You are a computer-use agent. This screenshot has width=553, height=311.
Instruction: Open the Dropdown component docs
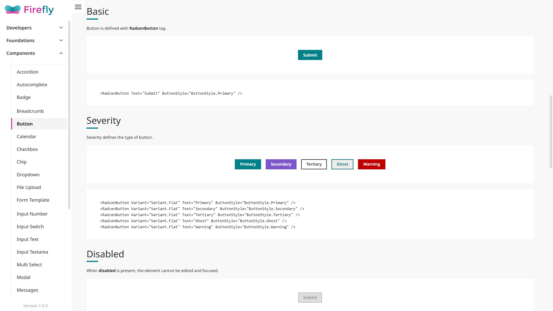click(x=28, y=175)
